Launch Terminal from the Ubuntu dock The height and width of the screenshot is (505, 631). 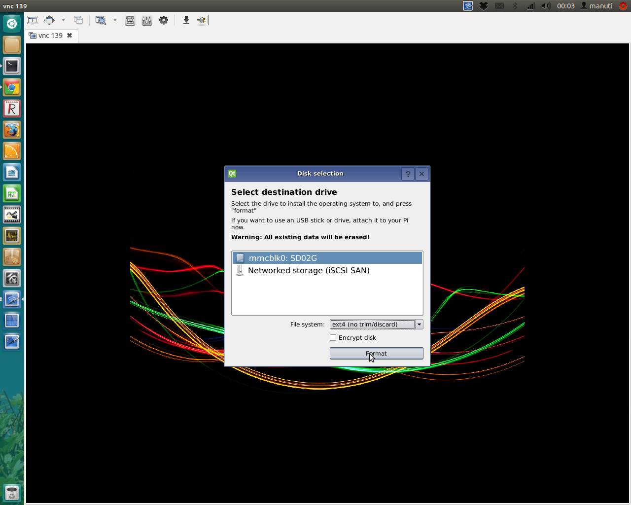(x=12, y=66)
